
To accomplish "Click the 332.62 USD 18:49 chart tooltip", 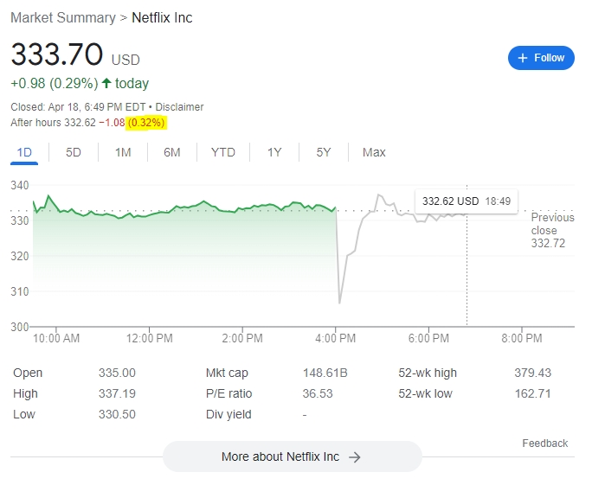I will (x=467, y=201).
